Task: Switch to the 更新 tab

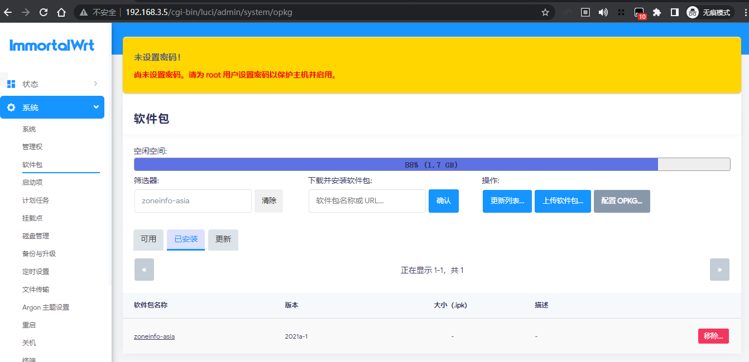Action: coord(223,239)
